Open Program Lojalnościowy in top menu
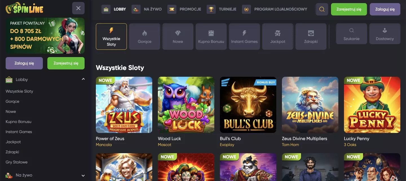 click(275, 9)
